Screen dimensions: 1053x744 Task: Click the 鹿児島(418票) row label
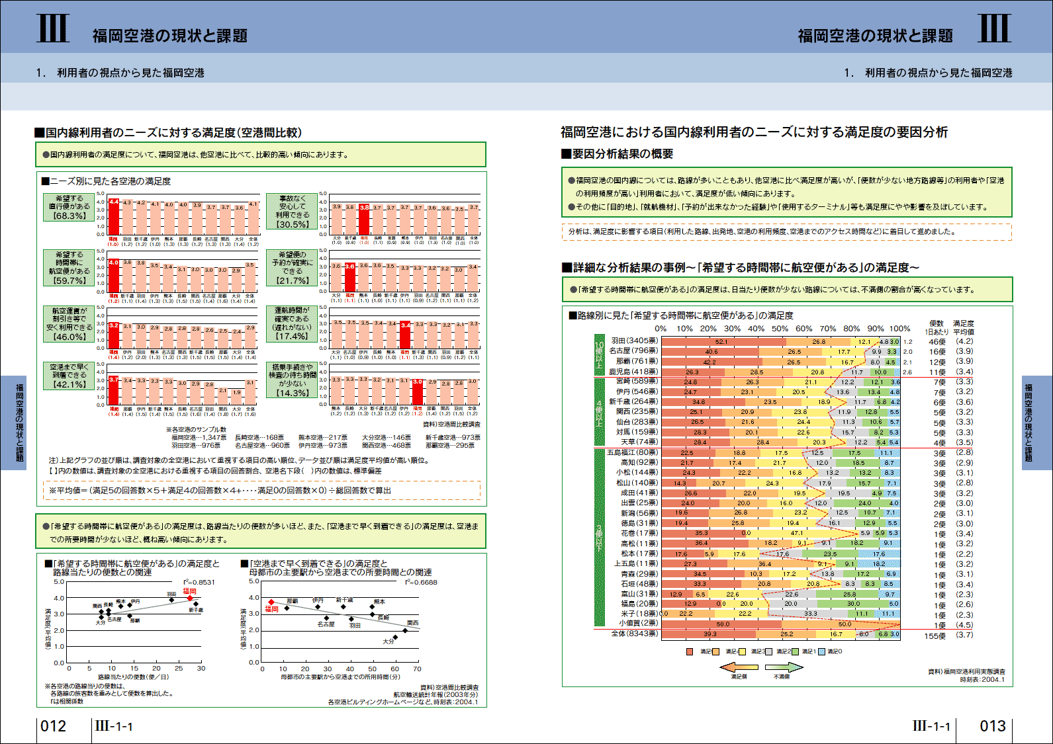click(x=633, y=372)
